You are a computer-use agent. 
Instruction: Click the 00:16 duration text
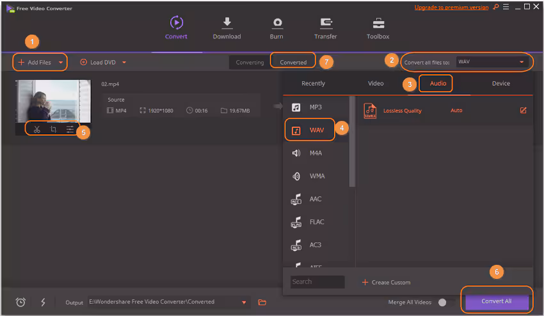click(201, 111)
